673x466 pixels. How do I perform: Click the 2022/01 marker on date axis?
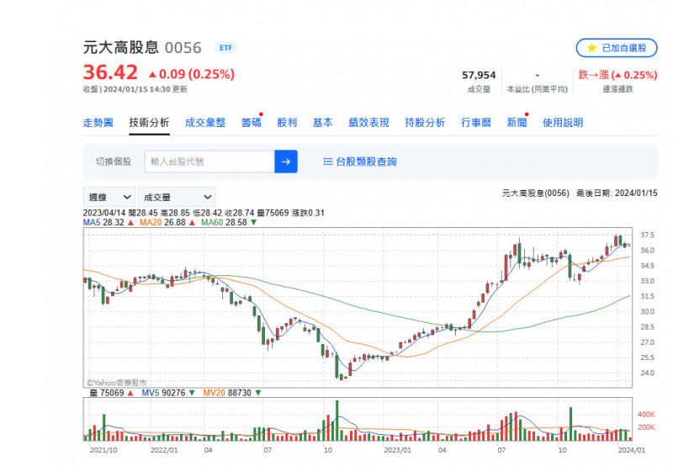point(164,450)
